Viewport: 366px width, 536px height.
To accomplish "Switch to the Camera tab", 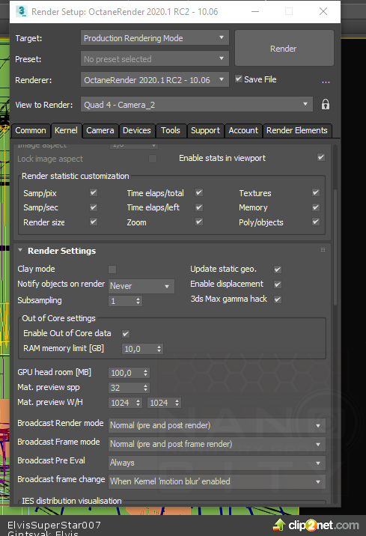I will (100, 130).
